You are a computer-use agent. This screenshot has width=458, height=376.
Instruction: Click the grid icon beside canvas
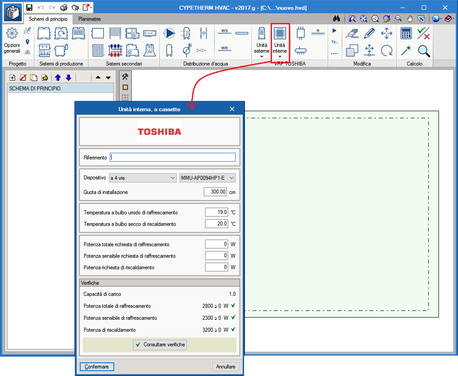(125, 97)
